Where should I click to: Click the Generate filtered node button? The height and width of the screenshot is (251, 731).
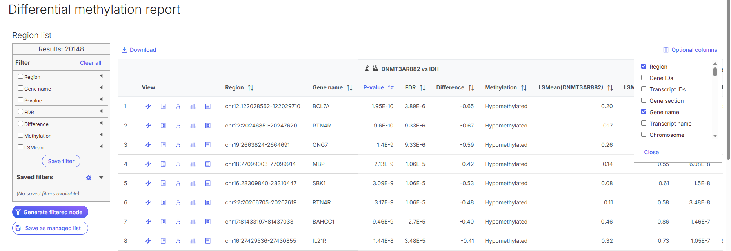pos(50,212)
